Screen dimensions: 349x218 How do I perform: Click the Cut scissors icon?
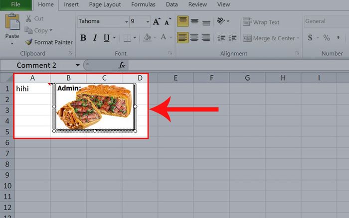click(28, 18)
